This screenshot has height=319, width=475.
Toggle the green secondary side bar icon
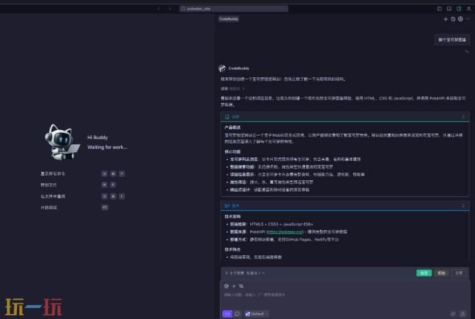[x=459, y=9]
